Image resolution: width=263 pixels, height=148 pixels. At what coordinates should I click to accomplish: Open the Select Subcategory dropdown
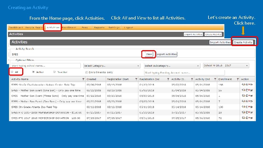click(172, 66)
